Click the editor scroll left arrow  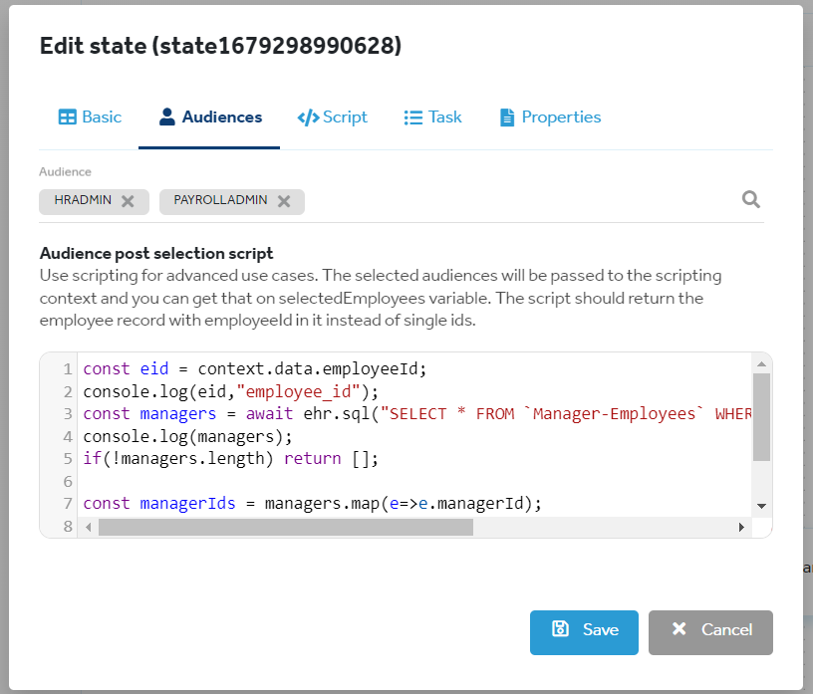88,527
